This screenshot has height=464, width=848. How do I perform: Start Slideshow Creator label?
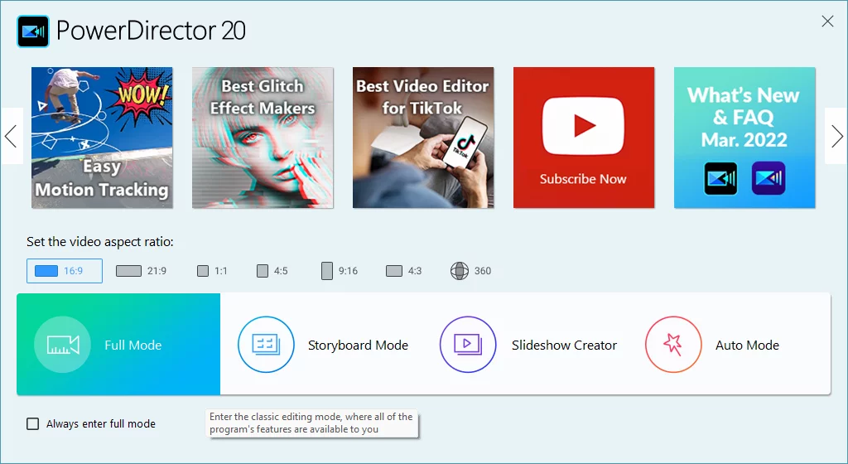(564, 345)
